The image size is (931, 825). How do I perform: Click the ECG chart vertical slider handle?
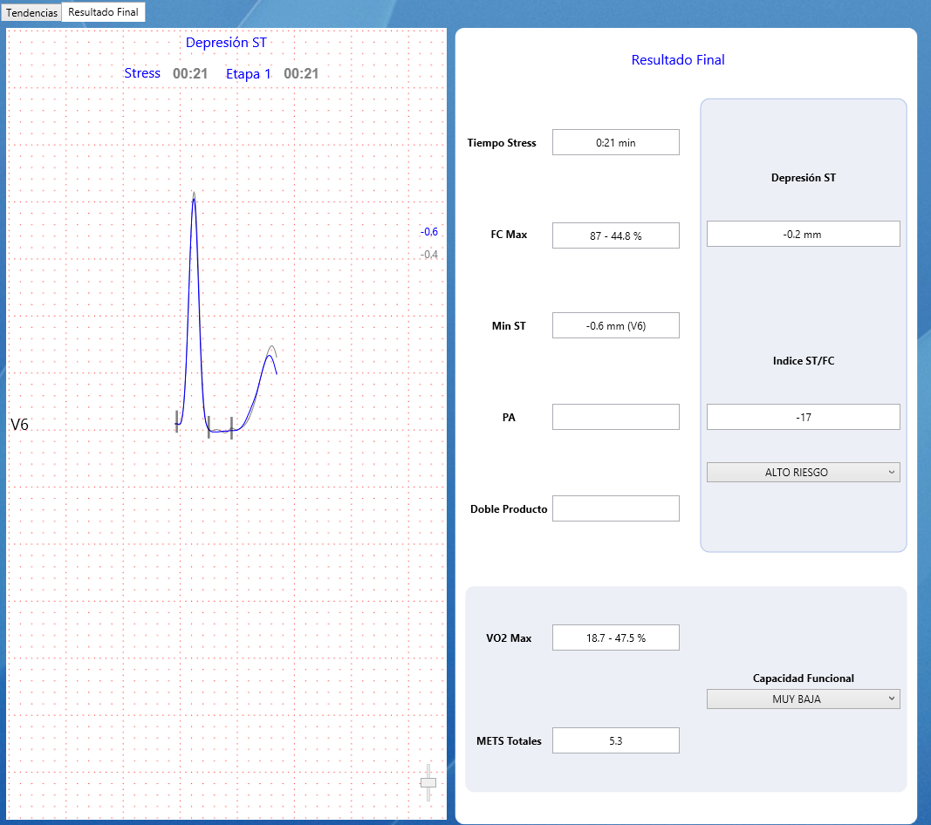tap(428, 783)
